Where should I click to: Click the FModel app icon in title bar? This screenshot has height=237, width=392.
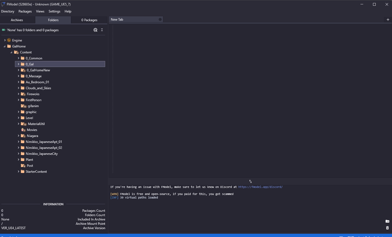point(3,4)
